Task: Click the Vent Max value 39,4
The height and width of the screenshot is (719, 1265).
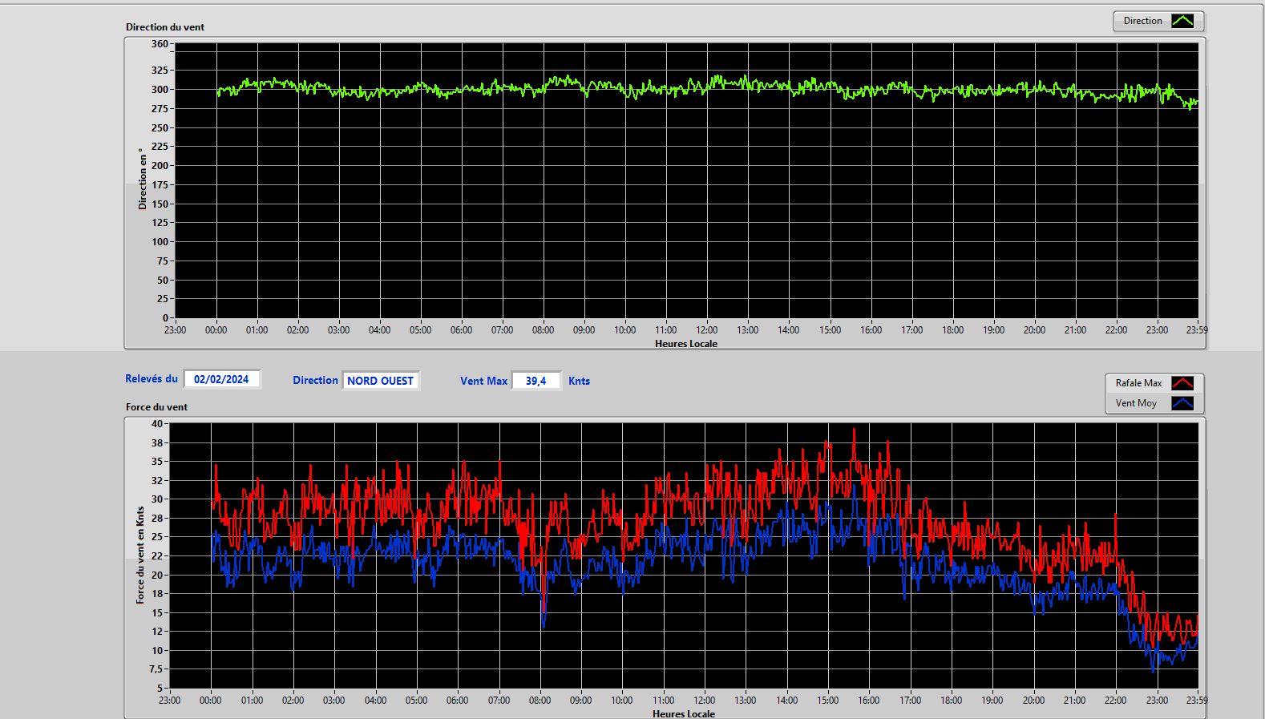Action: point(536,381)
